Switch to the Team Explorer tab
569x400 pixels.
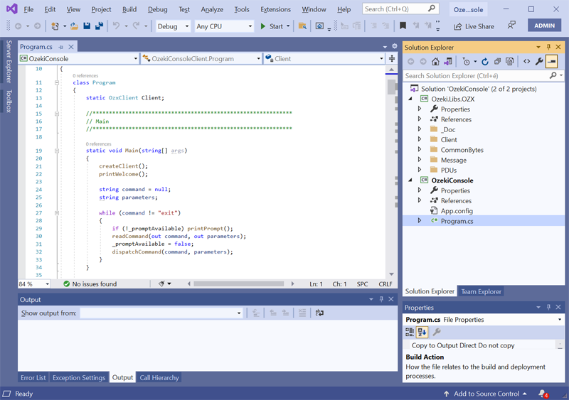tap(481, 291)
